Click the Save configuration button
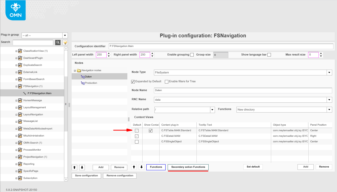The image size is (337, 192). pyautogui.click(x=86, y=176)
